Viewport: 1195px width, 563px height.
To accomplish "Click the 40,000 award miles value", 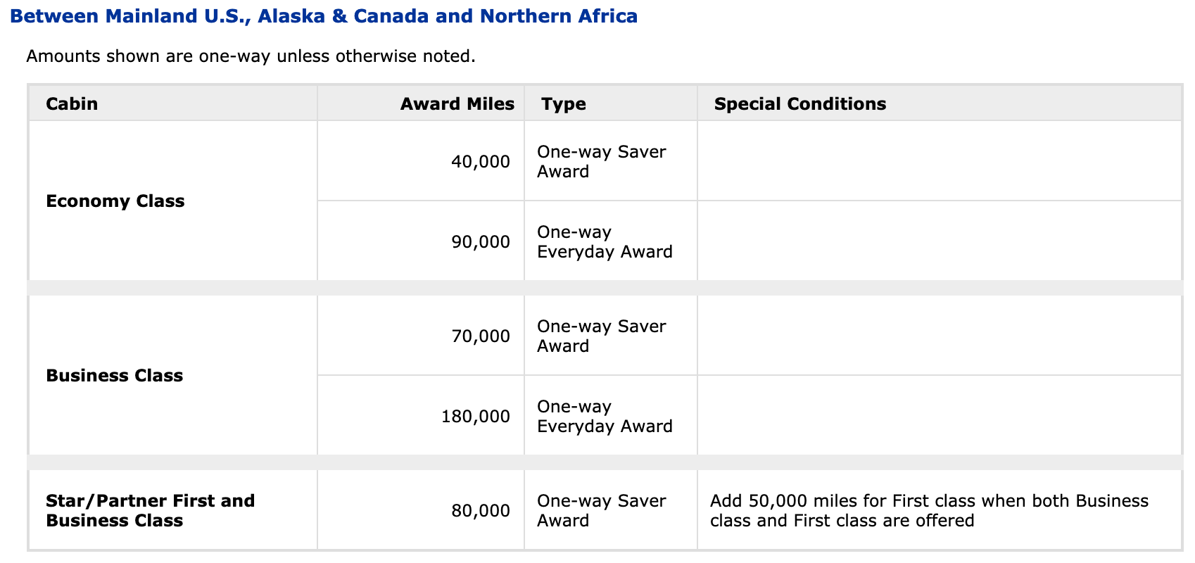I will pyautogui.click(x=480, y=162).
